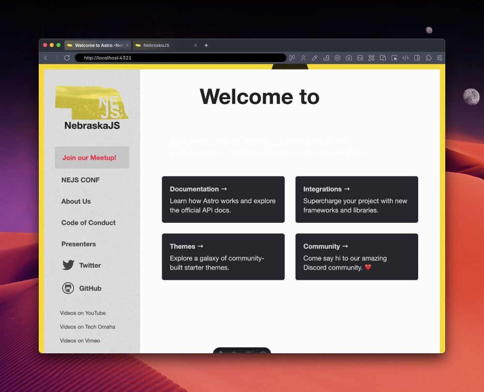Screen dimensions: 484x392
Task: Open the Integrations card
Action: tap(357, 200)
